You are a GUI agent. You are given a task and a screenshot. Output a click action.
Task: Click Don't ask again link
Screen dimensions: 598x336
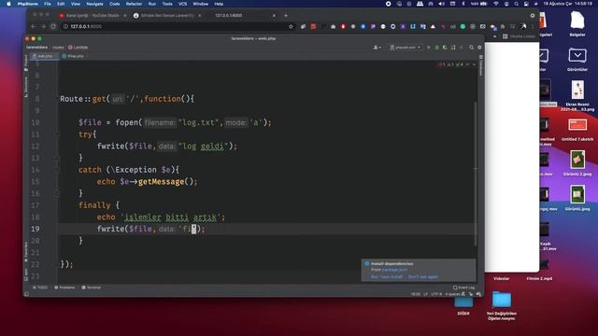point(423,277)
